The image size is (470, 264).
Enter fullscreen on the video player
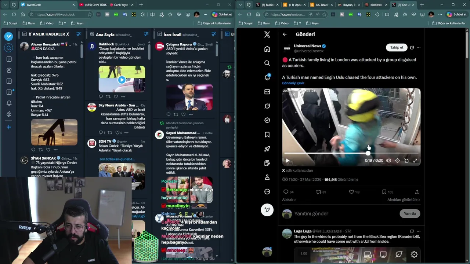[x=415, y=161]
